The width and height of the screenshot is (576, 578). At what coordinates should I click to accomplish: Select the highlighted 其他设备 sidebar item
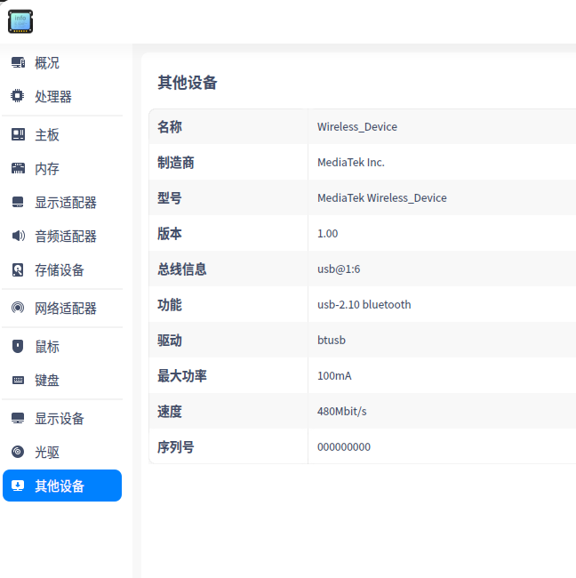[62, 486]
